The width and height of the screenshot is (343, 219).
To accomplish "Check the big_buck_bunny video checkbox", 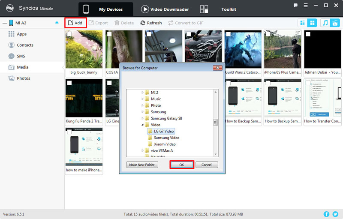I will pos(69,34).
